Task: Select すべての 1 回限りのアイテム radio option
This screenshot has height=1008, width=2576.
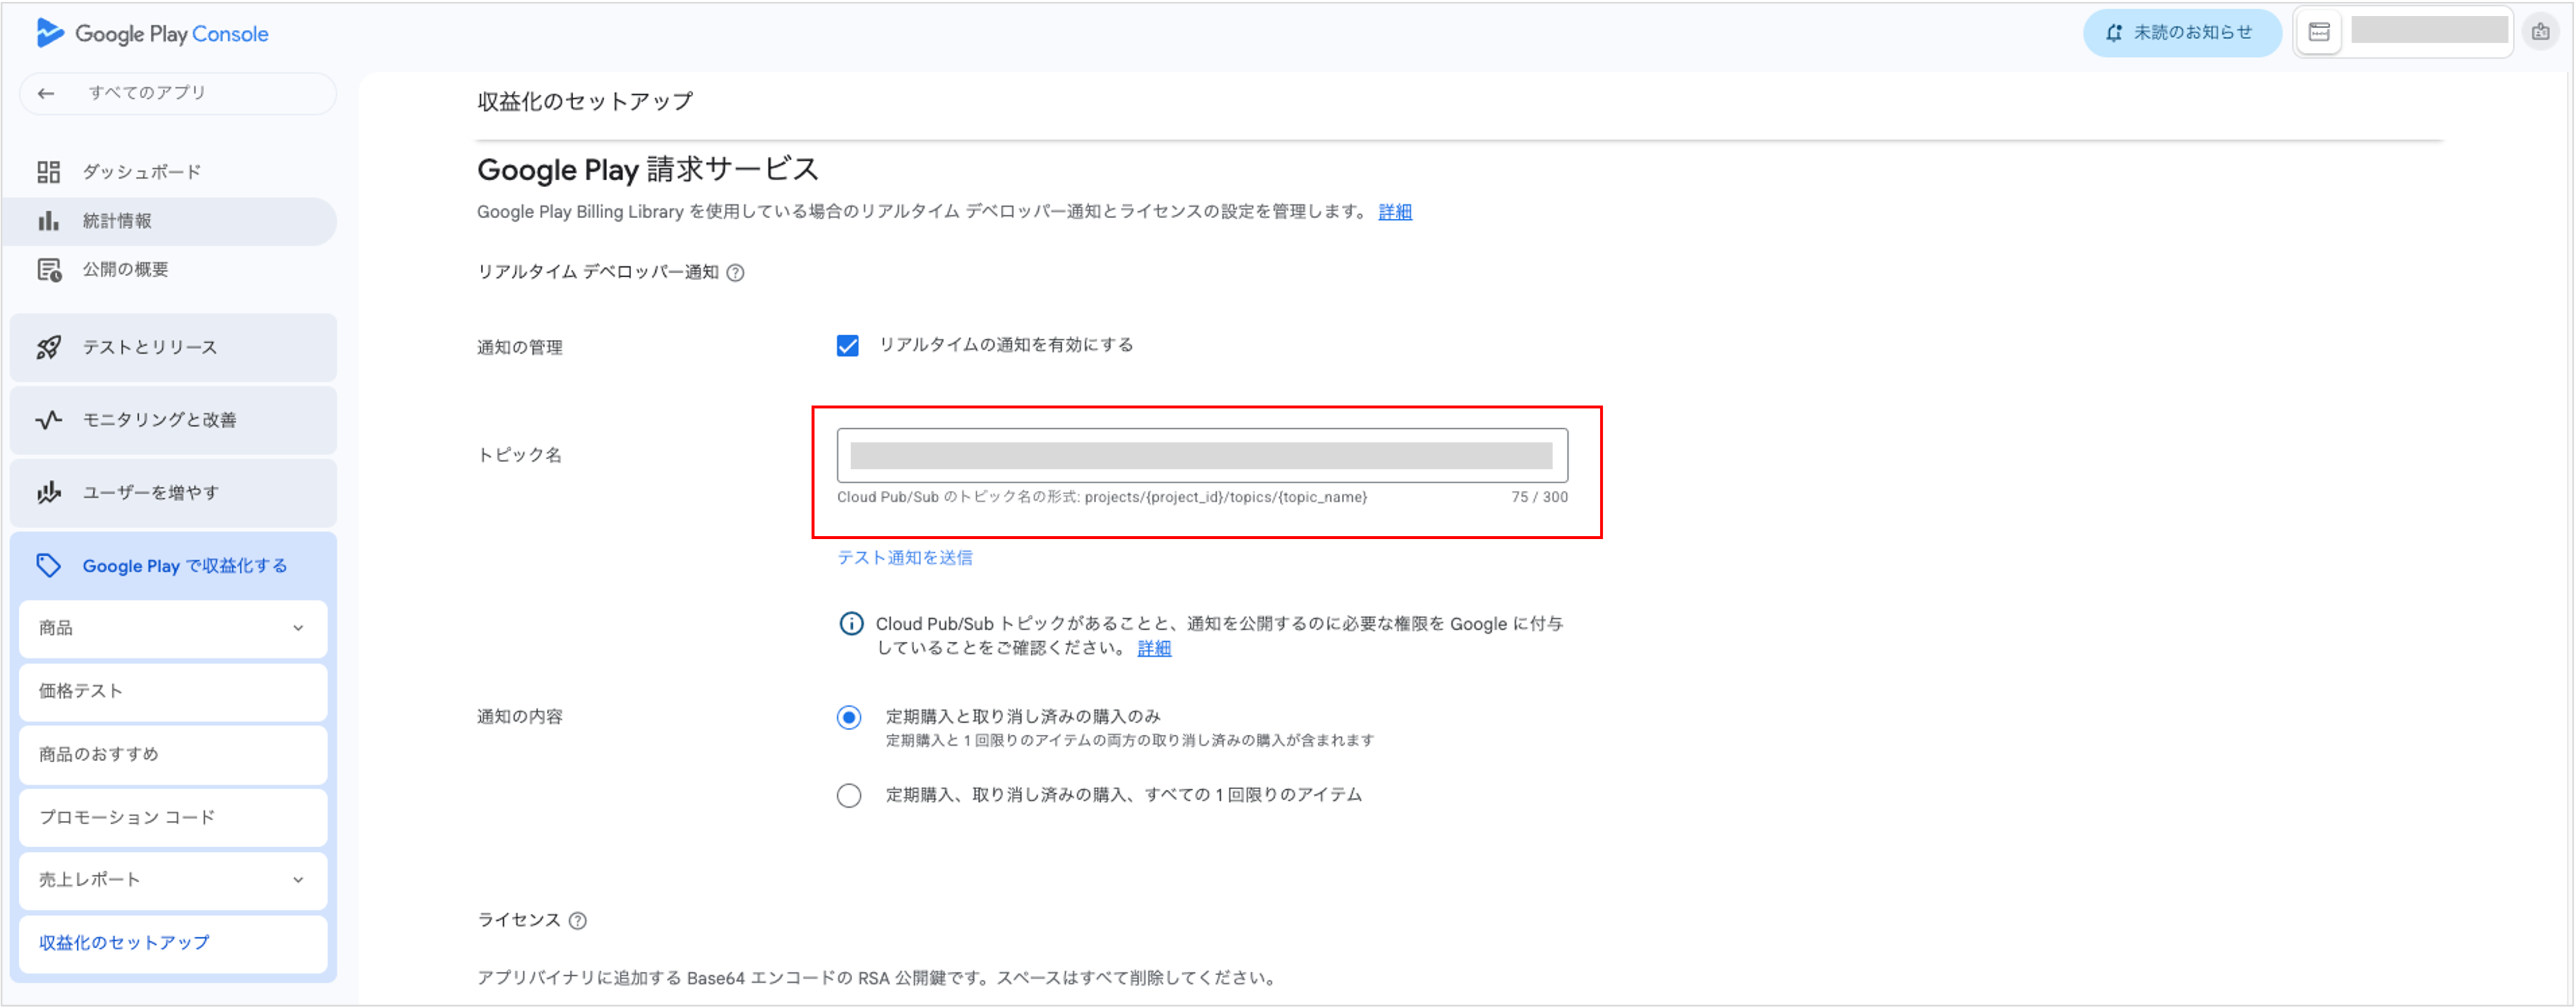Action: point(849,796)
